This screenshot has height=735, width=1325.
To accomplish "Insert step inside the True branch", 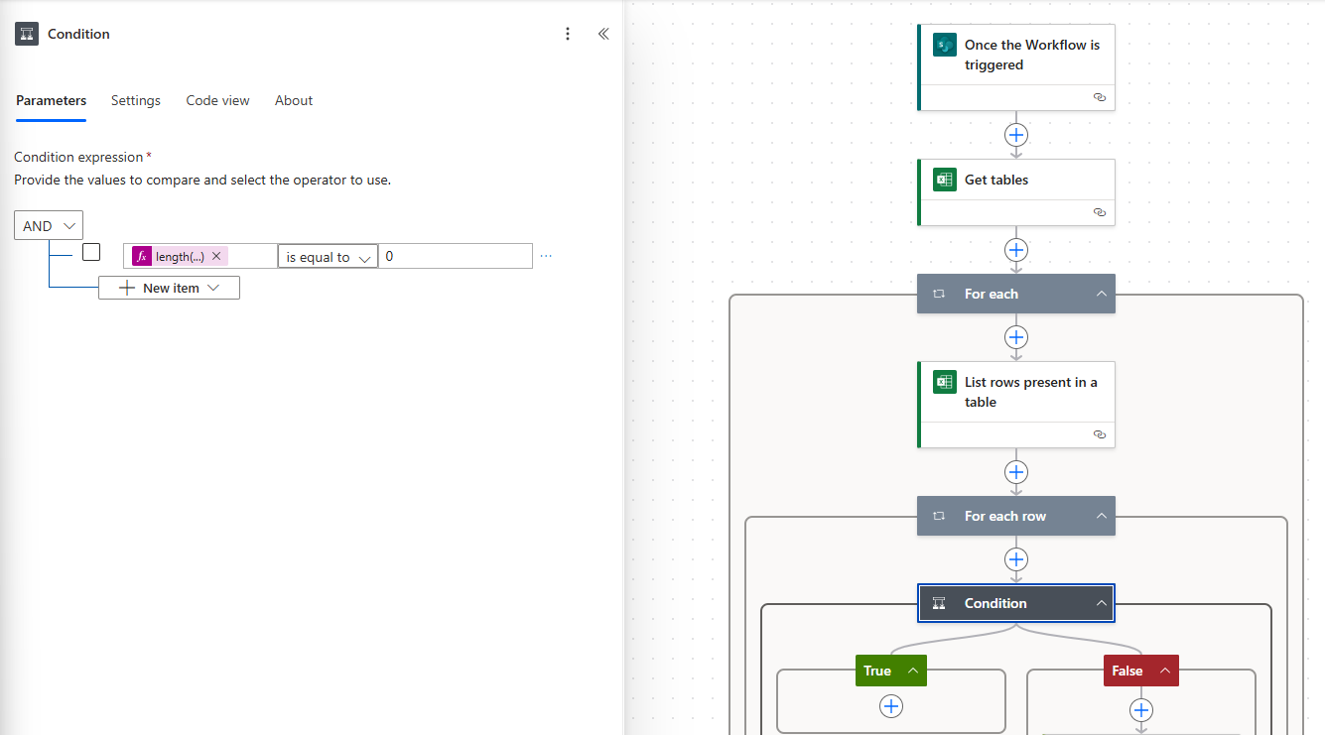I will coord(891,706).
